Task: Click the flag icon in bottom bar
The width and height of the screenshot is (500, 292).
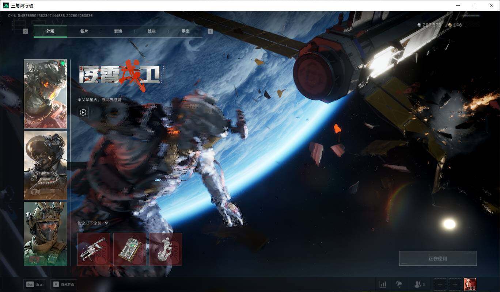Action: (399, 284)
